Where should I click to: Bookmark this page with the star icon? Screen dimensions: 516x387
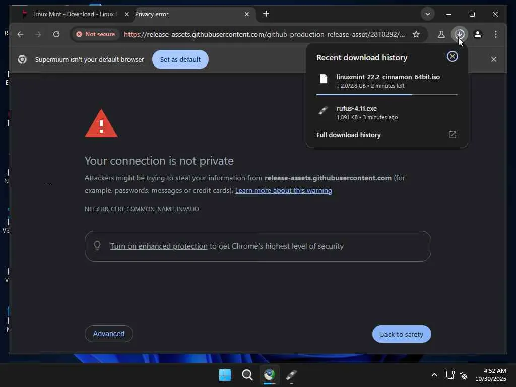[x=416, y=34]
